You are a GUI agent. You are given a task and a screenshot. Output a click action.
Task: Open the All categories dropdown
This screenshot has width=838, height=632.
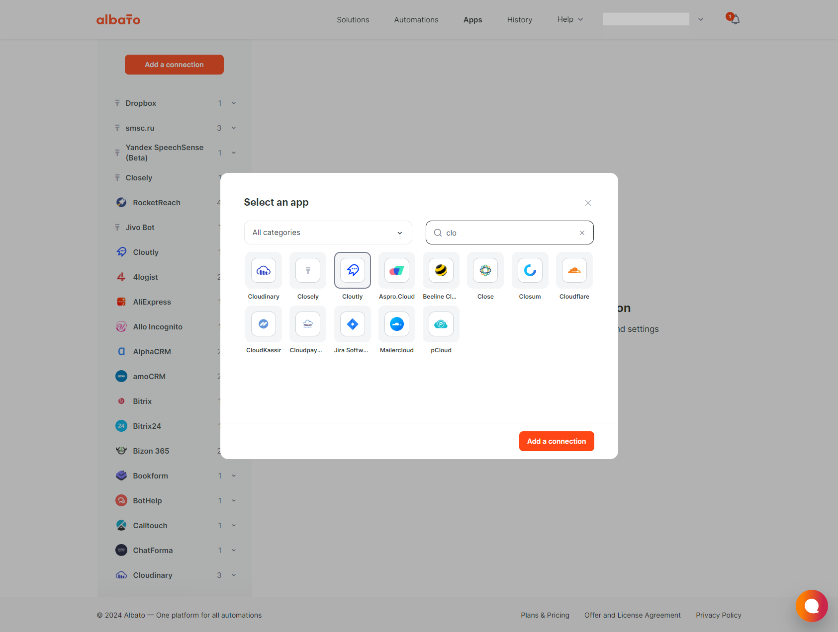pyautogui.click(x=328, y=233)
